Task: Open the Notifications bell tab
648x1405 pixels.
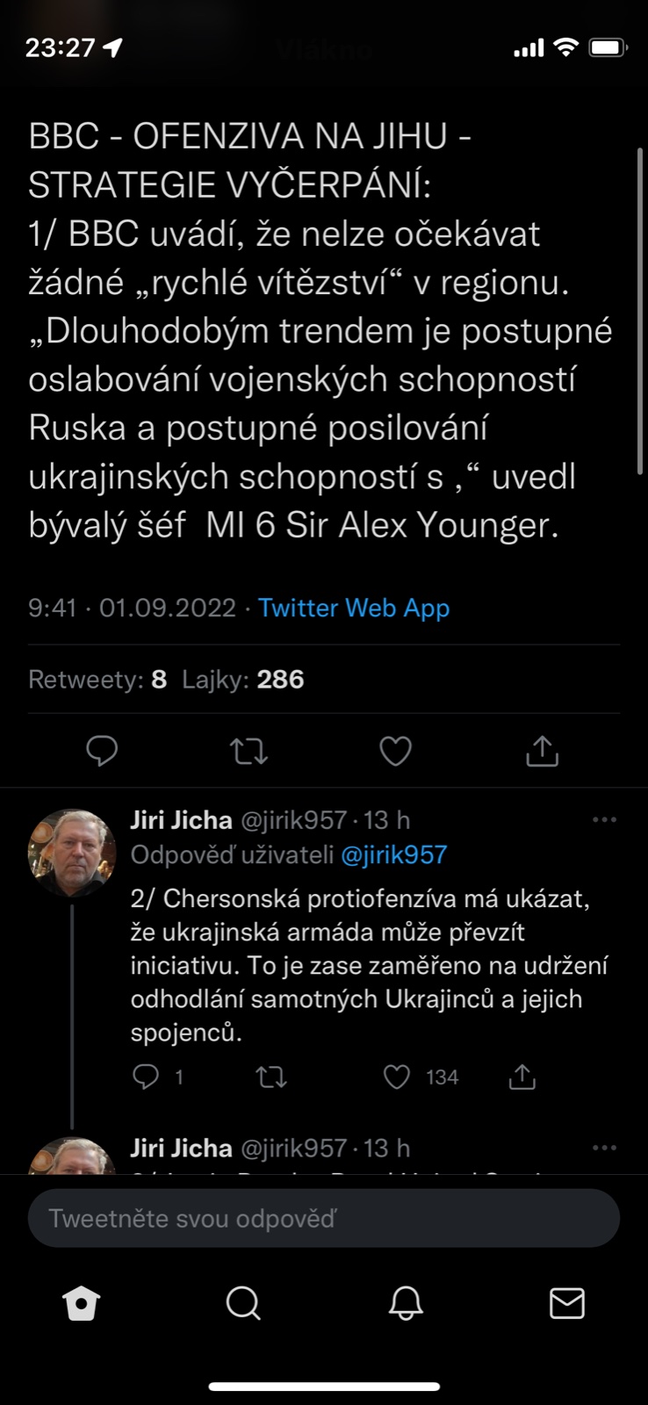Action: 406,1304
